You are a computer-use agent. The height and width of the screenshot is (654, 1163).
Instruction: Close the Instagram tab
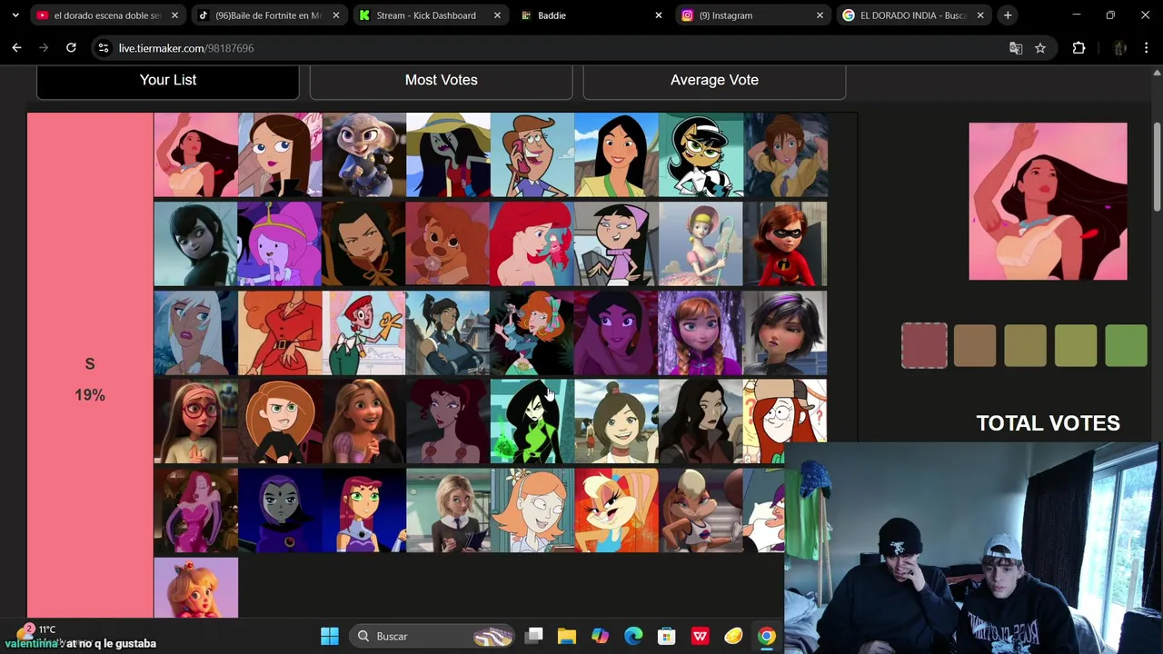[820, 15]
